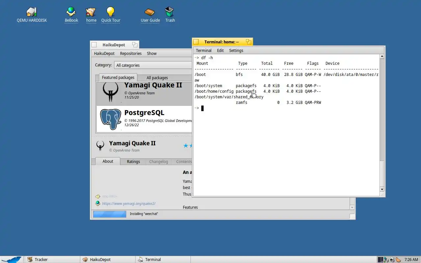Click the ProcessController CPU bars tray icon
Screen dimensions: 421x263
pyautogui.click(x=381, y=260)
